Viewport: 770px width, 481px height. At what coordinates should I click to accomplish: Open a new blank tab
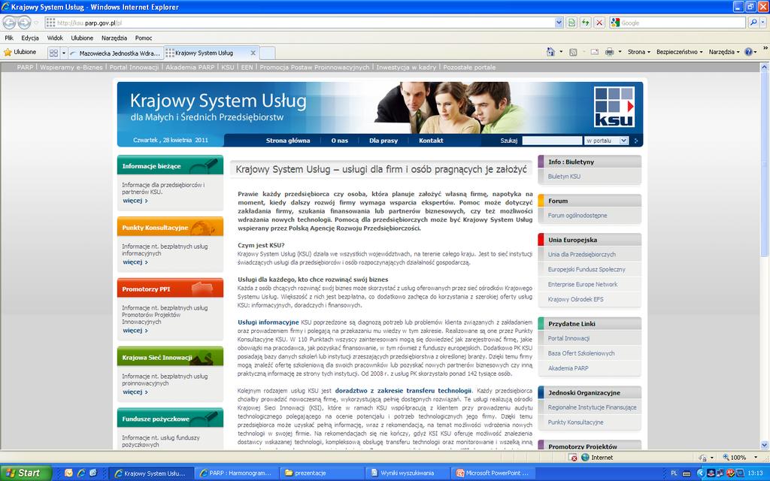pos(267,53)
